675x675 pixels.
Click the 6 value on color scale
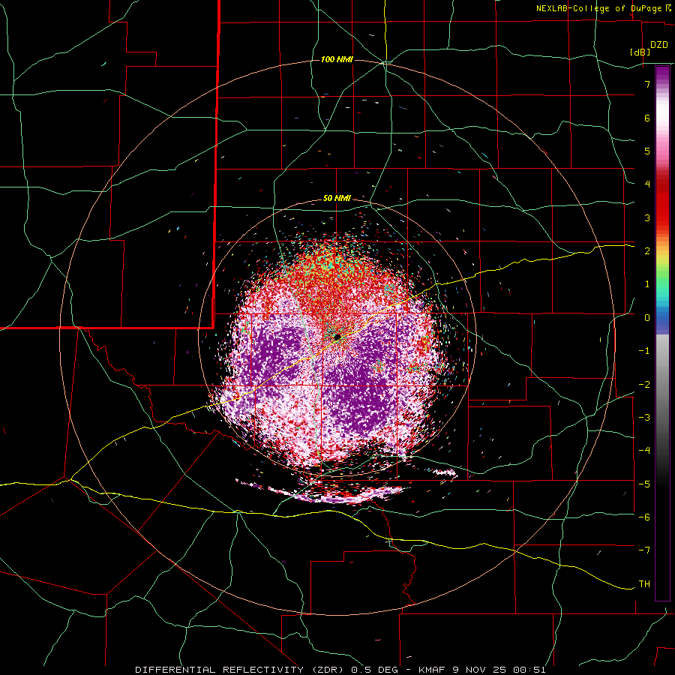[647, 118]
